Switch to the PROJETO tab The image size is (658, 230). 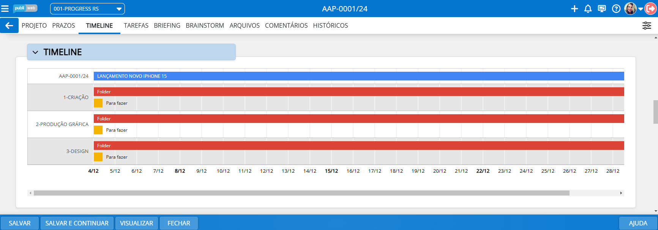pos(34,25)
